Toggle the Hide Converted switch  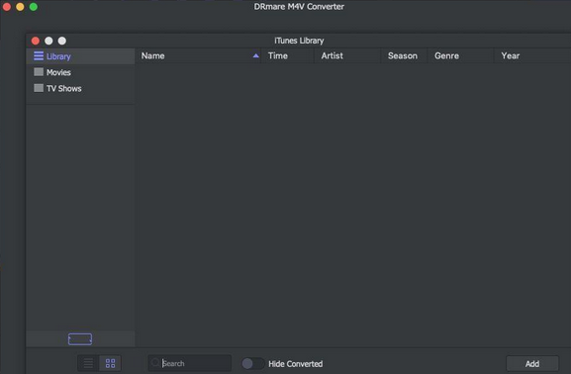click(x=253, y=363)
